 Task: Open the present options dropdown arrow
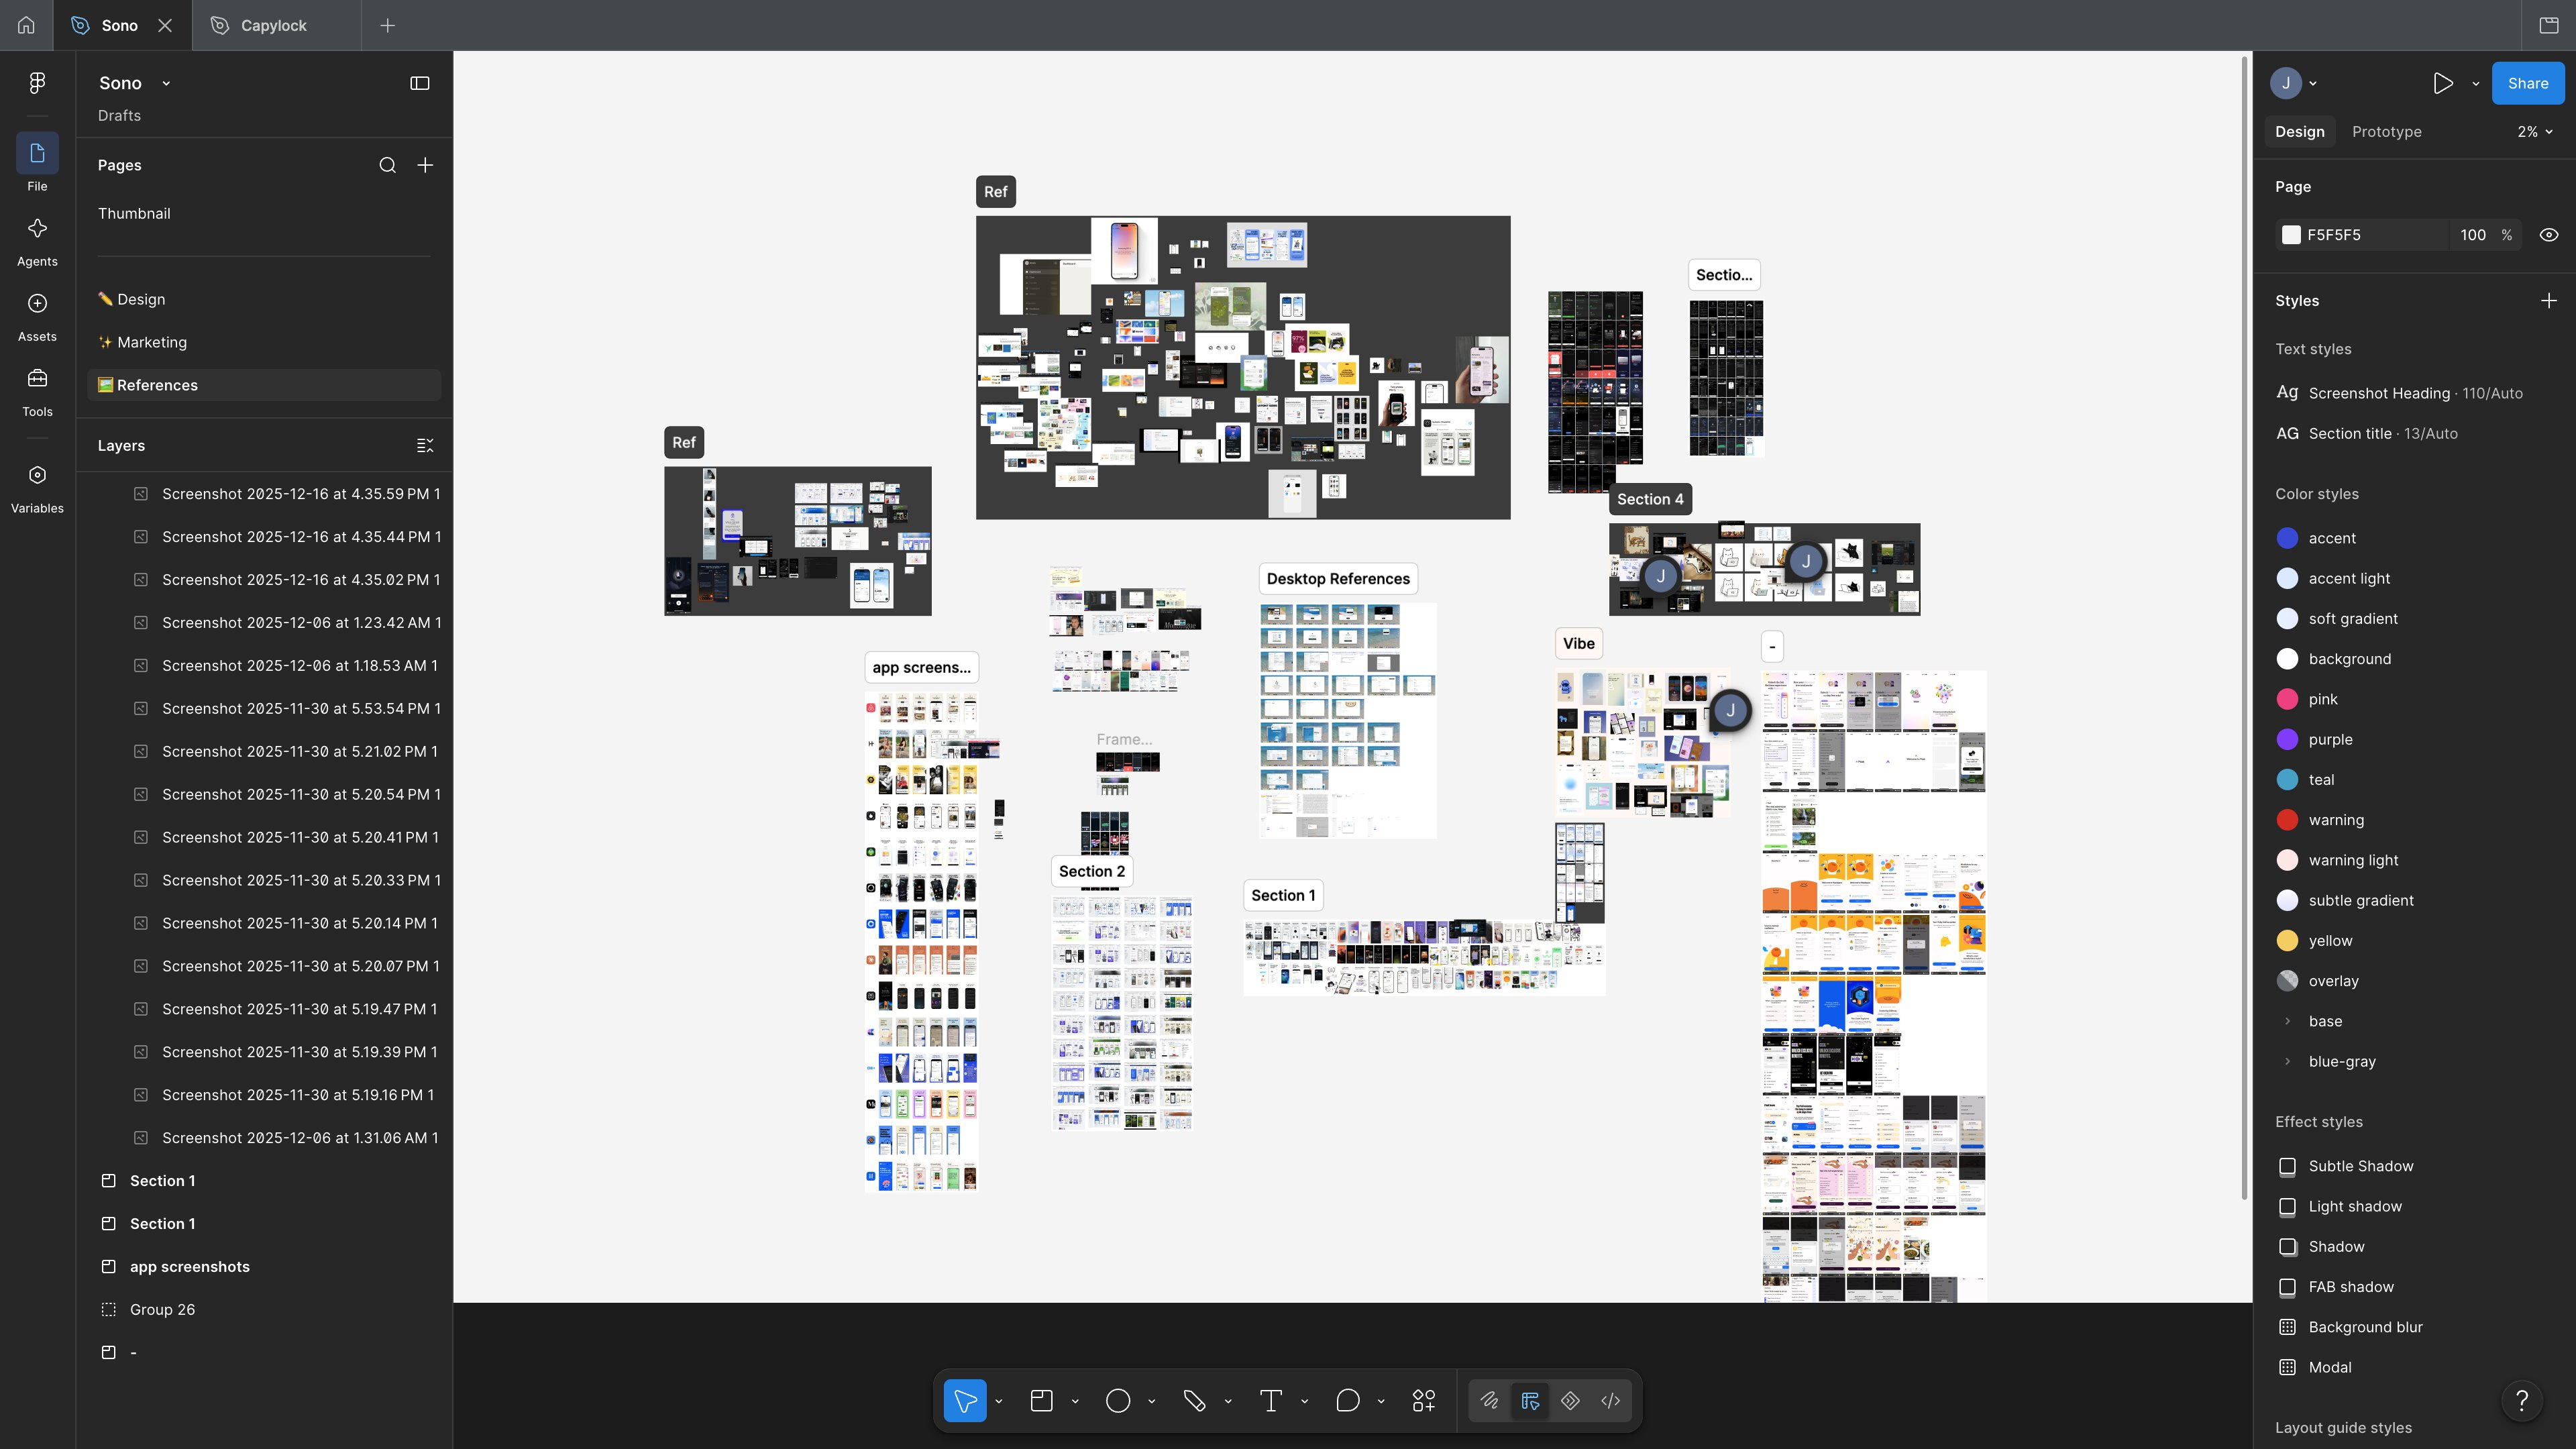[2475, 83]
